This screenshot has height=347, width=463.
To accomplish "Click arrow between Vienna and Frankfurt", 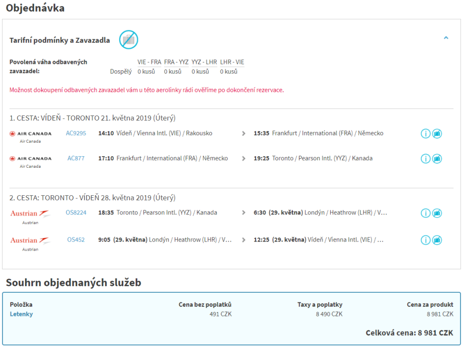I will point(244,134).
